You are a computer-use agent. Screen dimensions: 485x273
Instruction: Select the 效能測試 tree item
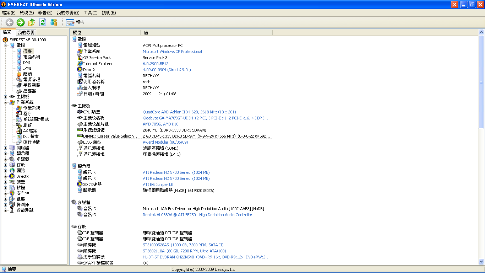tap(25, 210)
